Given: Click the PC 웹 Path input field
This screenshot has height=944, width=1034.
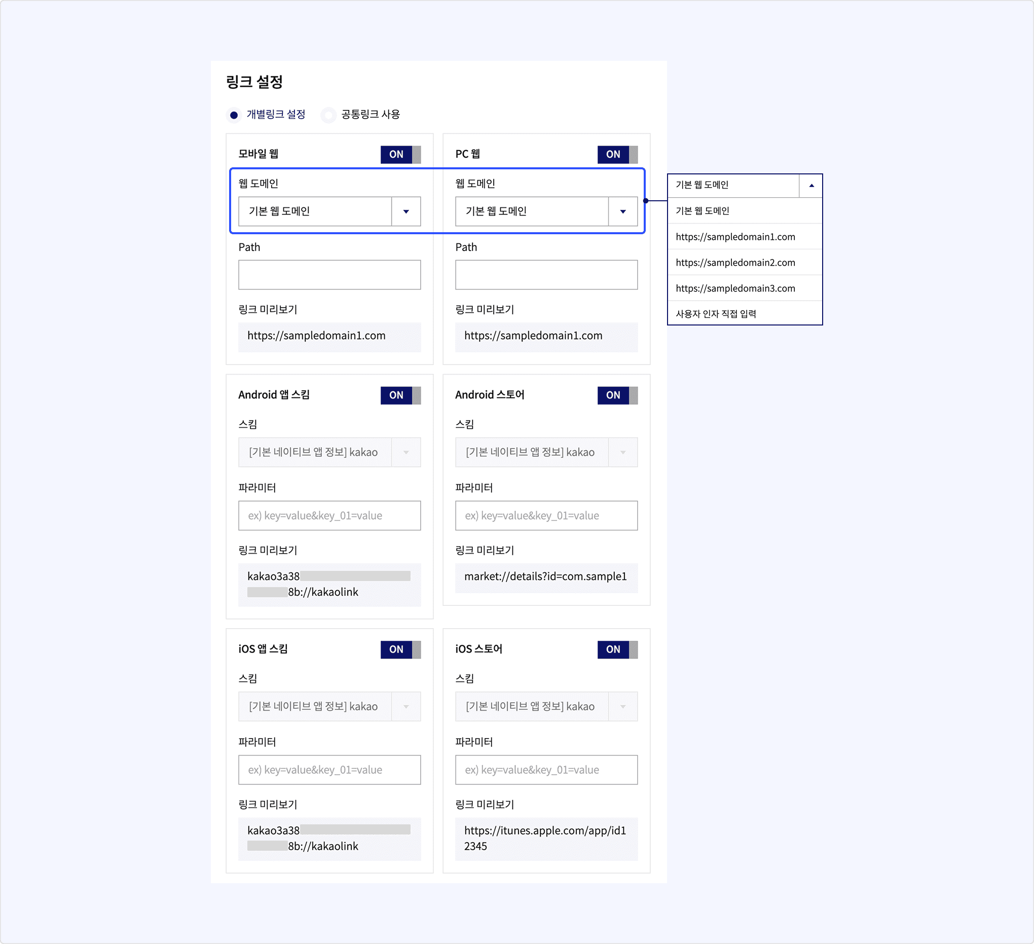Looking at the screenshot, I should (546, 275).
